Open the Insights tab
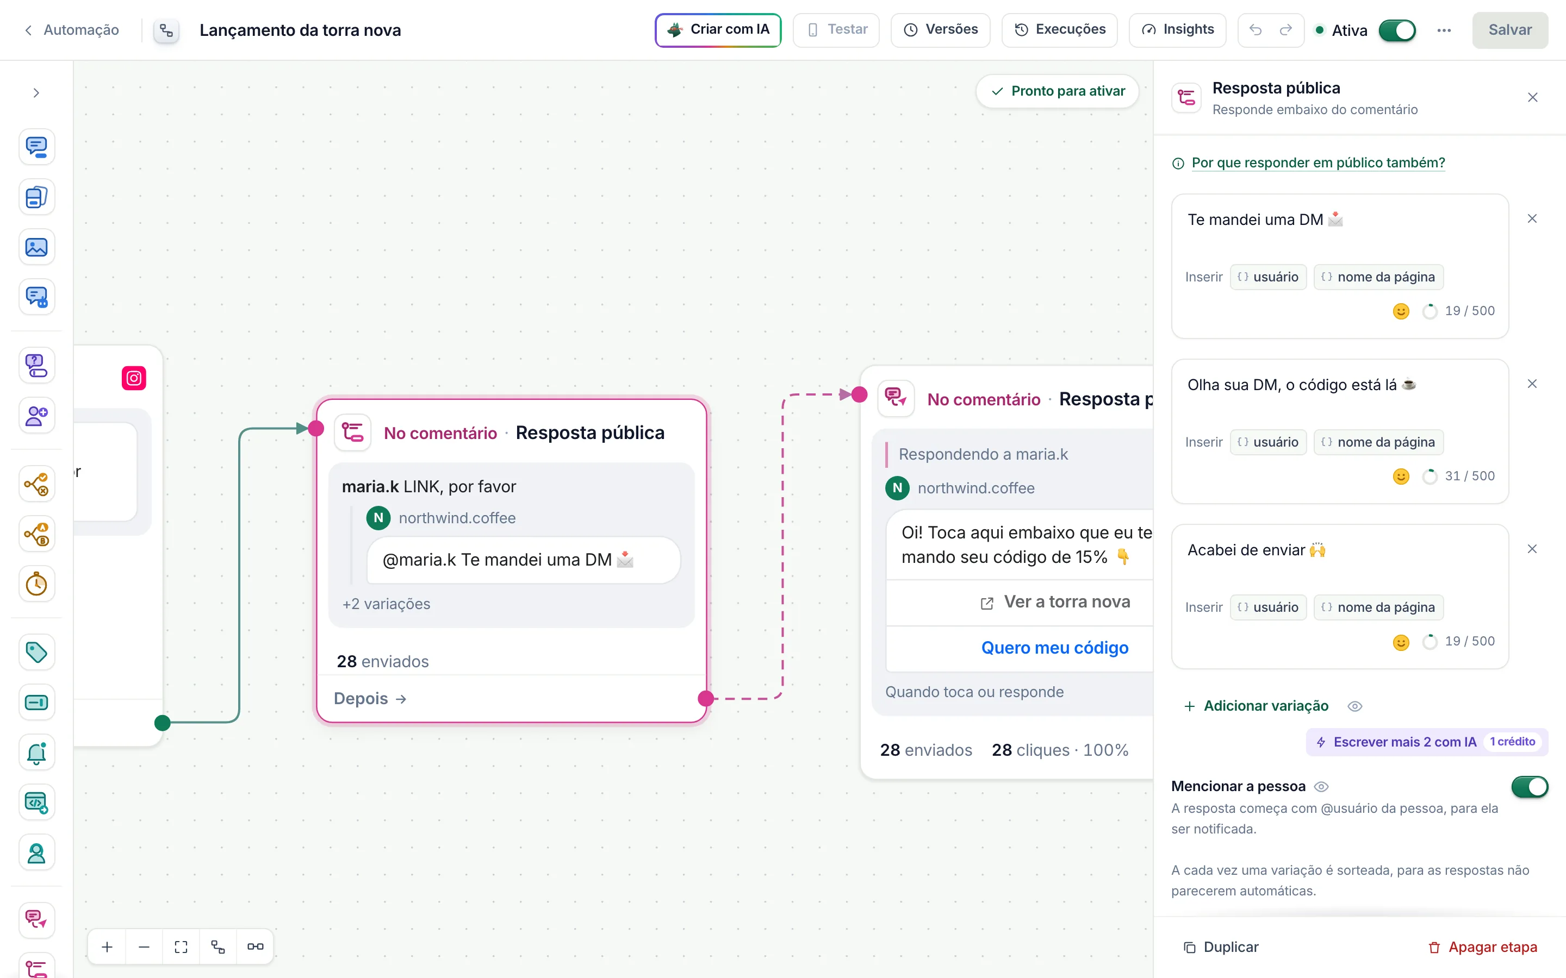This screenshot has width=1566, height=978. (1177, 30)
